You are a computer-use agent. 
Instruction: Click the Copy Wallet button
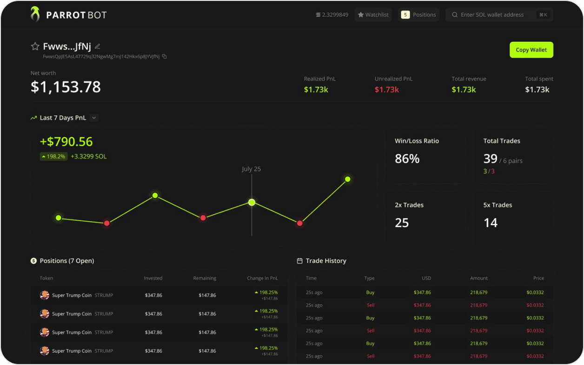coord(531,50)
